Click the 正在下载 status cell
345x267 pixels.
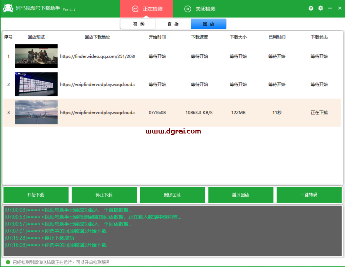tap(319, 112)
